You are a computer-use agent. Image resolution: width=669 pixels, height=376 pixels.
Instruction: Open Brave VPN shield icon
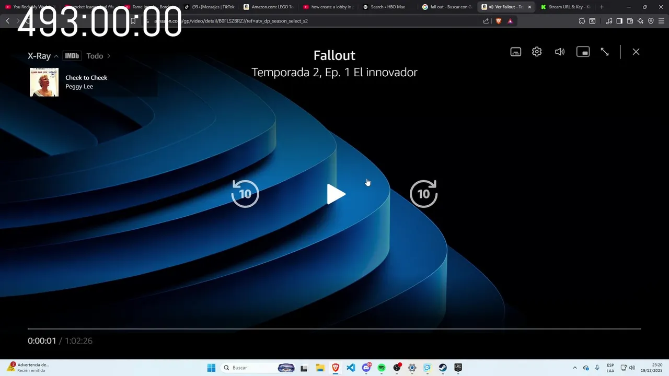651,21
